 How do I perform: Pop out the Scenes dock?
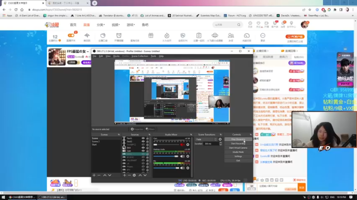click(x=119, y=135)
